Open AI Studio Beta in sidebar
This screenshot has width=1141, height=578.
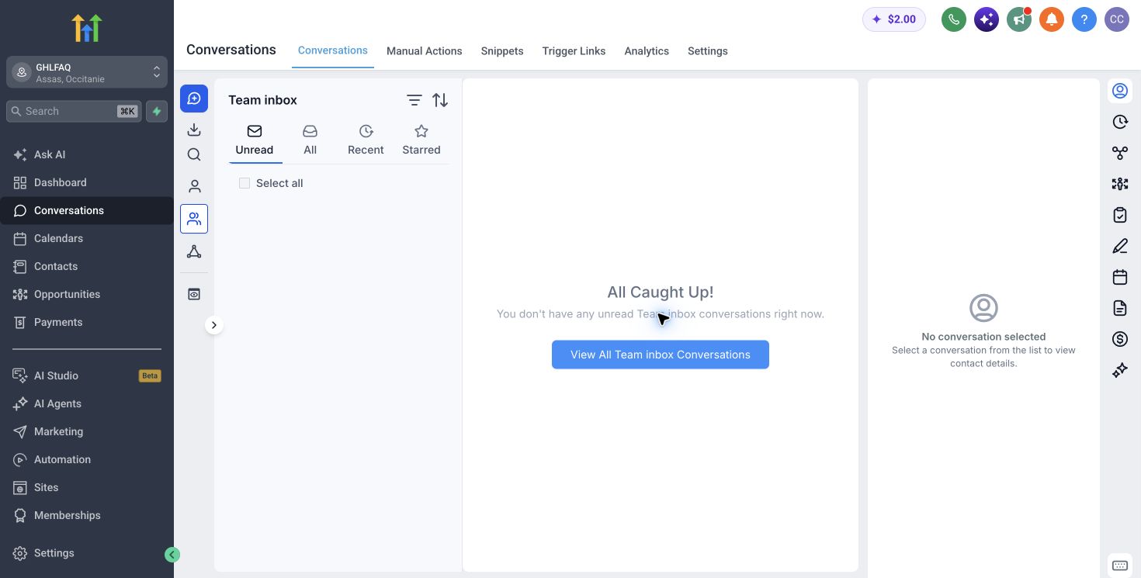(87, 376)
